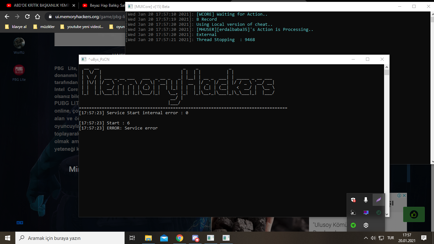Click the 'Aramak için buraya yazın' search box
Image resolution: width=434 pixels, height=244 pixels.
pos(70,238)
